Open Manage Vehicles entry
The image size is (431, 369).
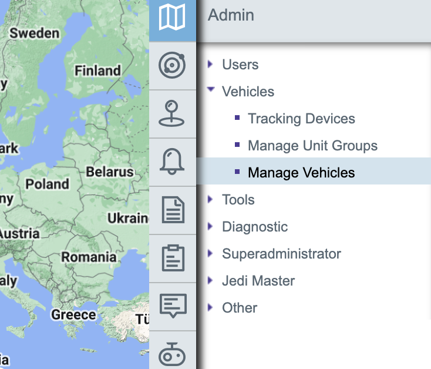click(x=301, y=173)
